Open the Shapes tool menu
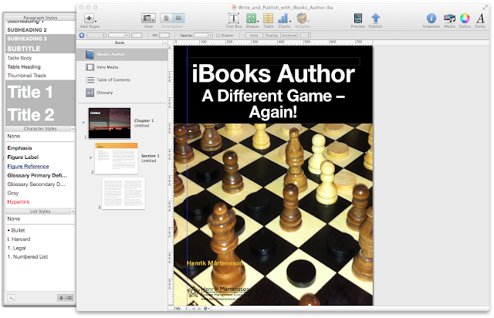This screenshot has height=318, width=494. (x=252, y=19)
